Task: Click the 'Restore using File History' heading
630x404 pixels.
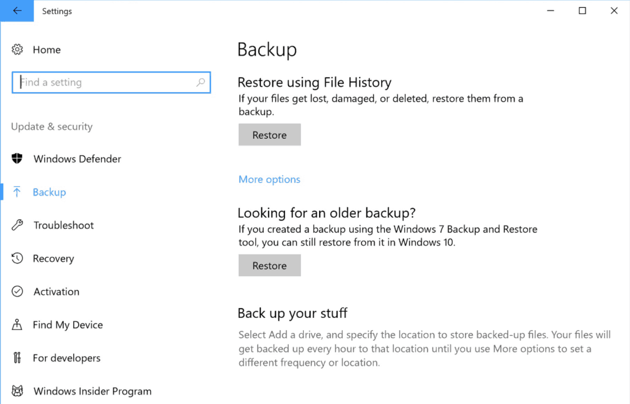Action: point(314,83)
